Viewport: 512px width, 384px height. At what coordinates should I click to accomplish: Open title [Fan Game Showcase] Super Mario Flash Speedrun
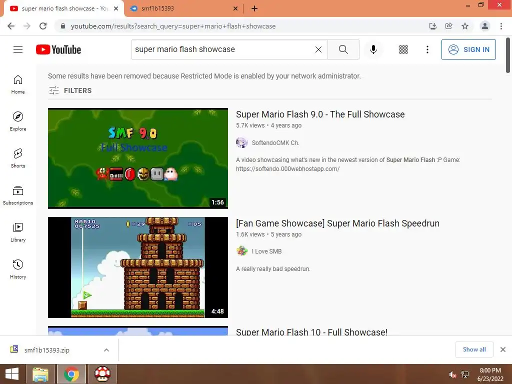click(337, 223)
